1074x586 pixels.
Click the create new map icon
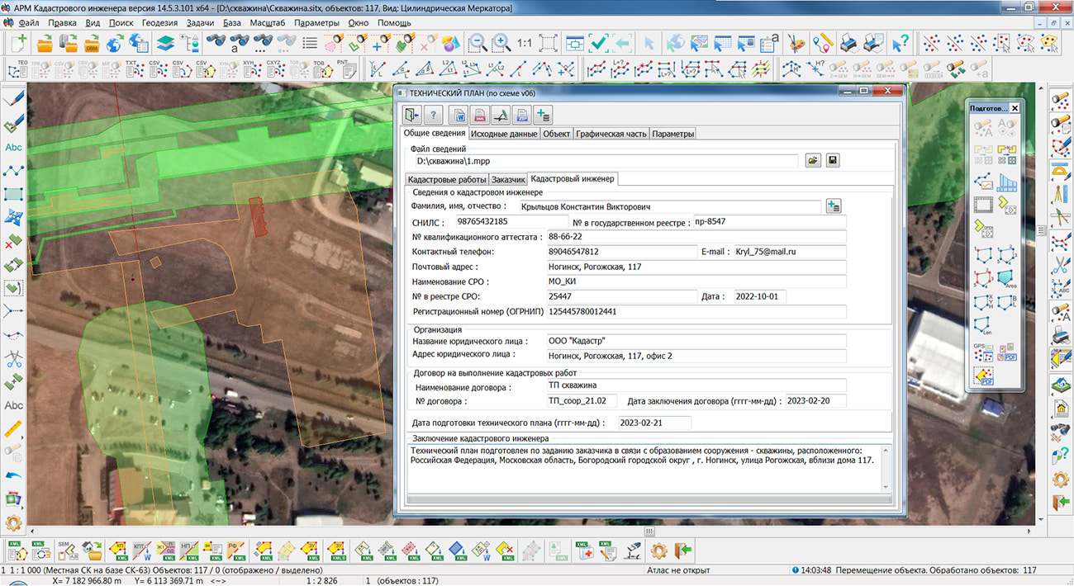18,43
